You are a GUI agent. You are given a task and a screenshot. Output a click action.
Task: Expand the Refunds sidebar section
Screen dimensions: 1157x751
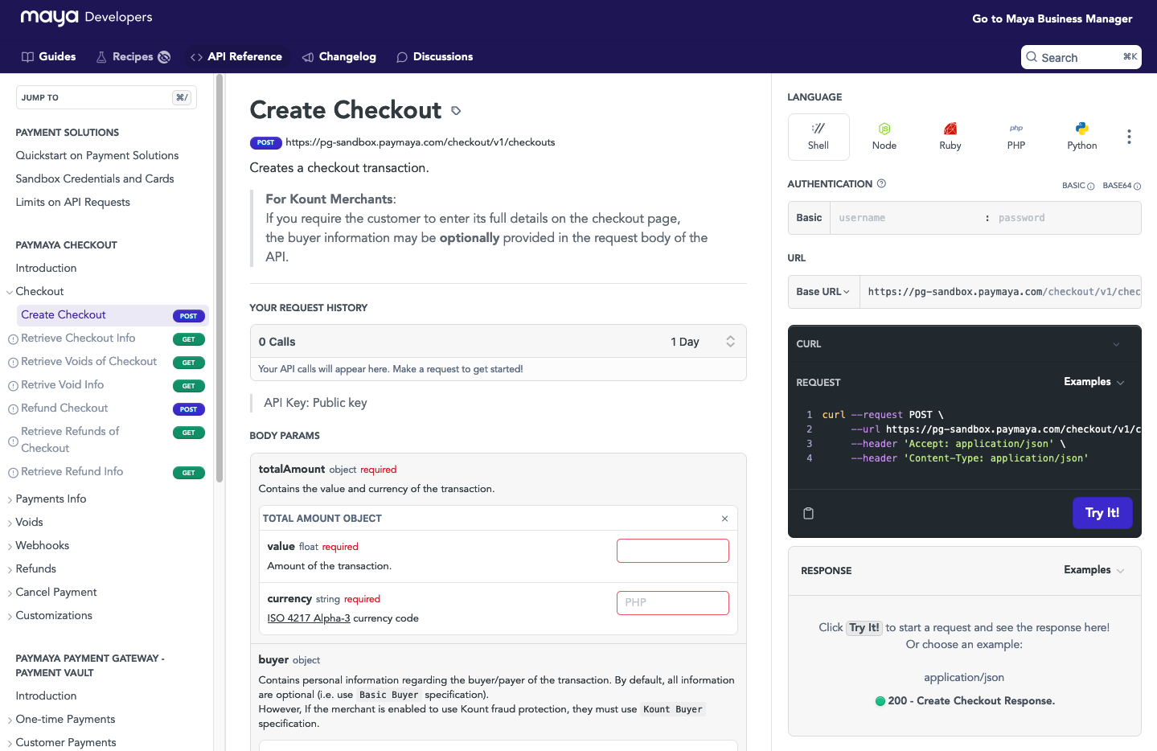click(x=10, y=569)
